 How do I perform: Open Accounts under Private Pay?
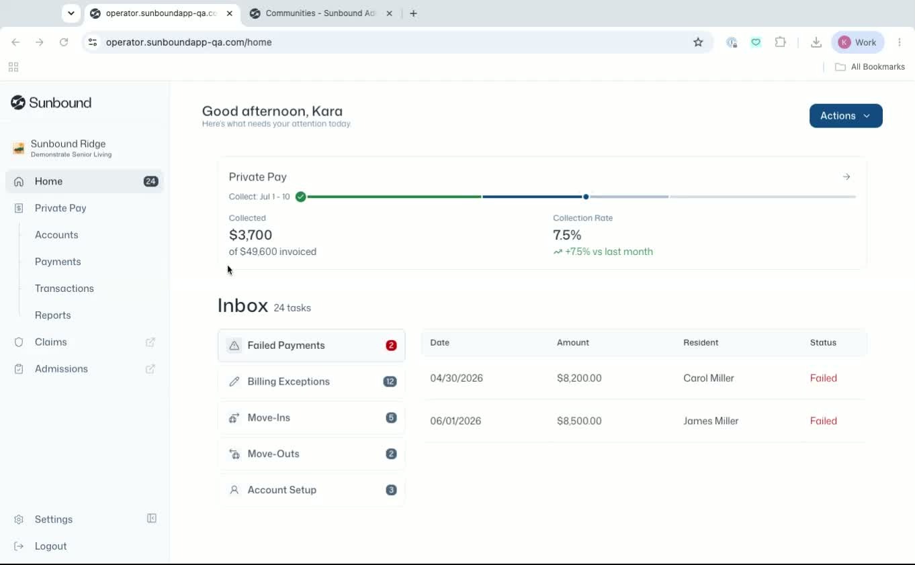click(x=56, y=235)
